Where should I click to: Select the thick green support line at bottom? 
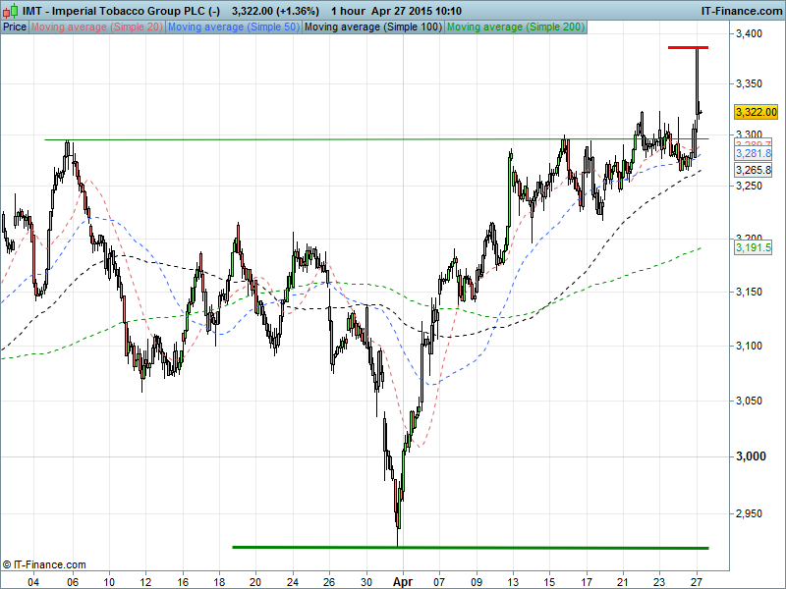(470, 547)
